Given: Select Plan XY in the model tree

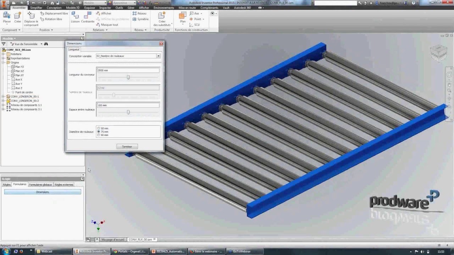Looking at the screenshot, I should 17,75.
